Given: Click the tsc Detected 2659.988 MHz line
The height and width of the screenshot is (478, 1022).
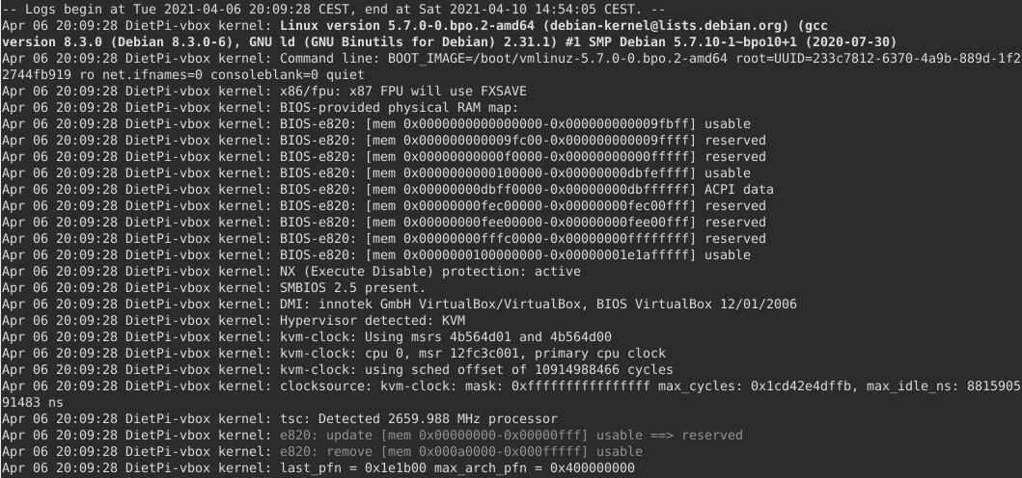Looking at the screenshot, I should (x=280, y=419).
